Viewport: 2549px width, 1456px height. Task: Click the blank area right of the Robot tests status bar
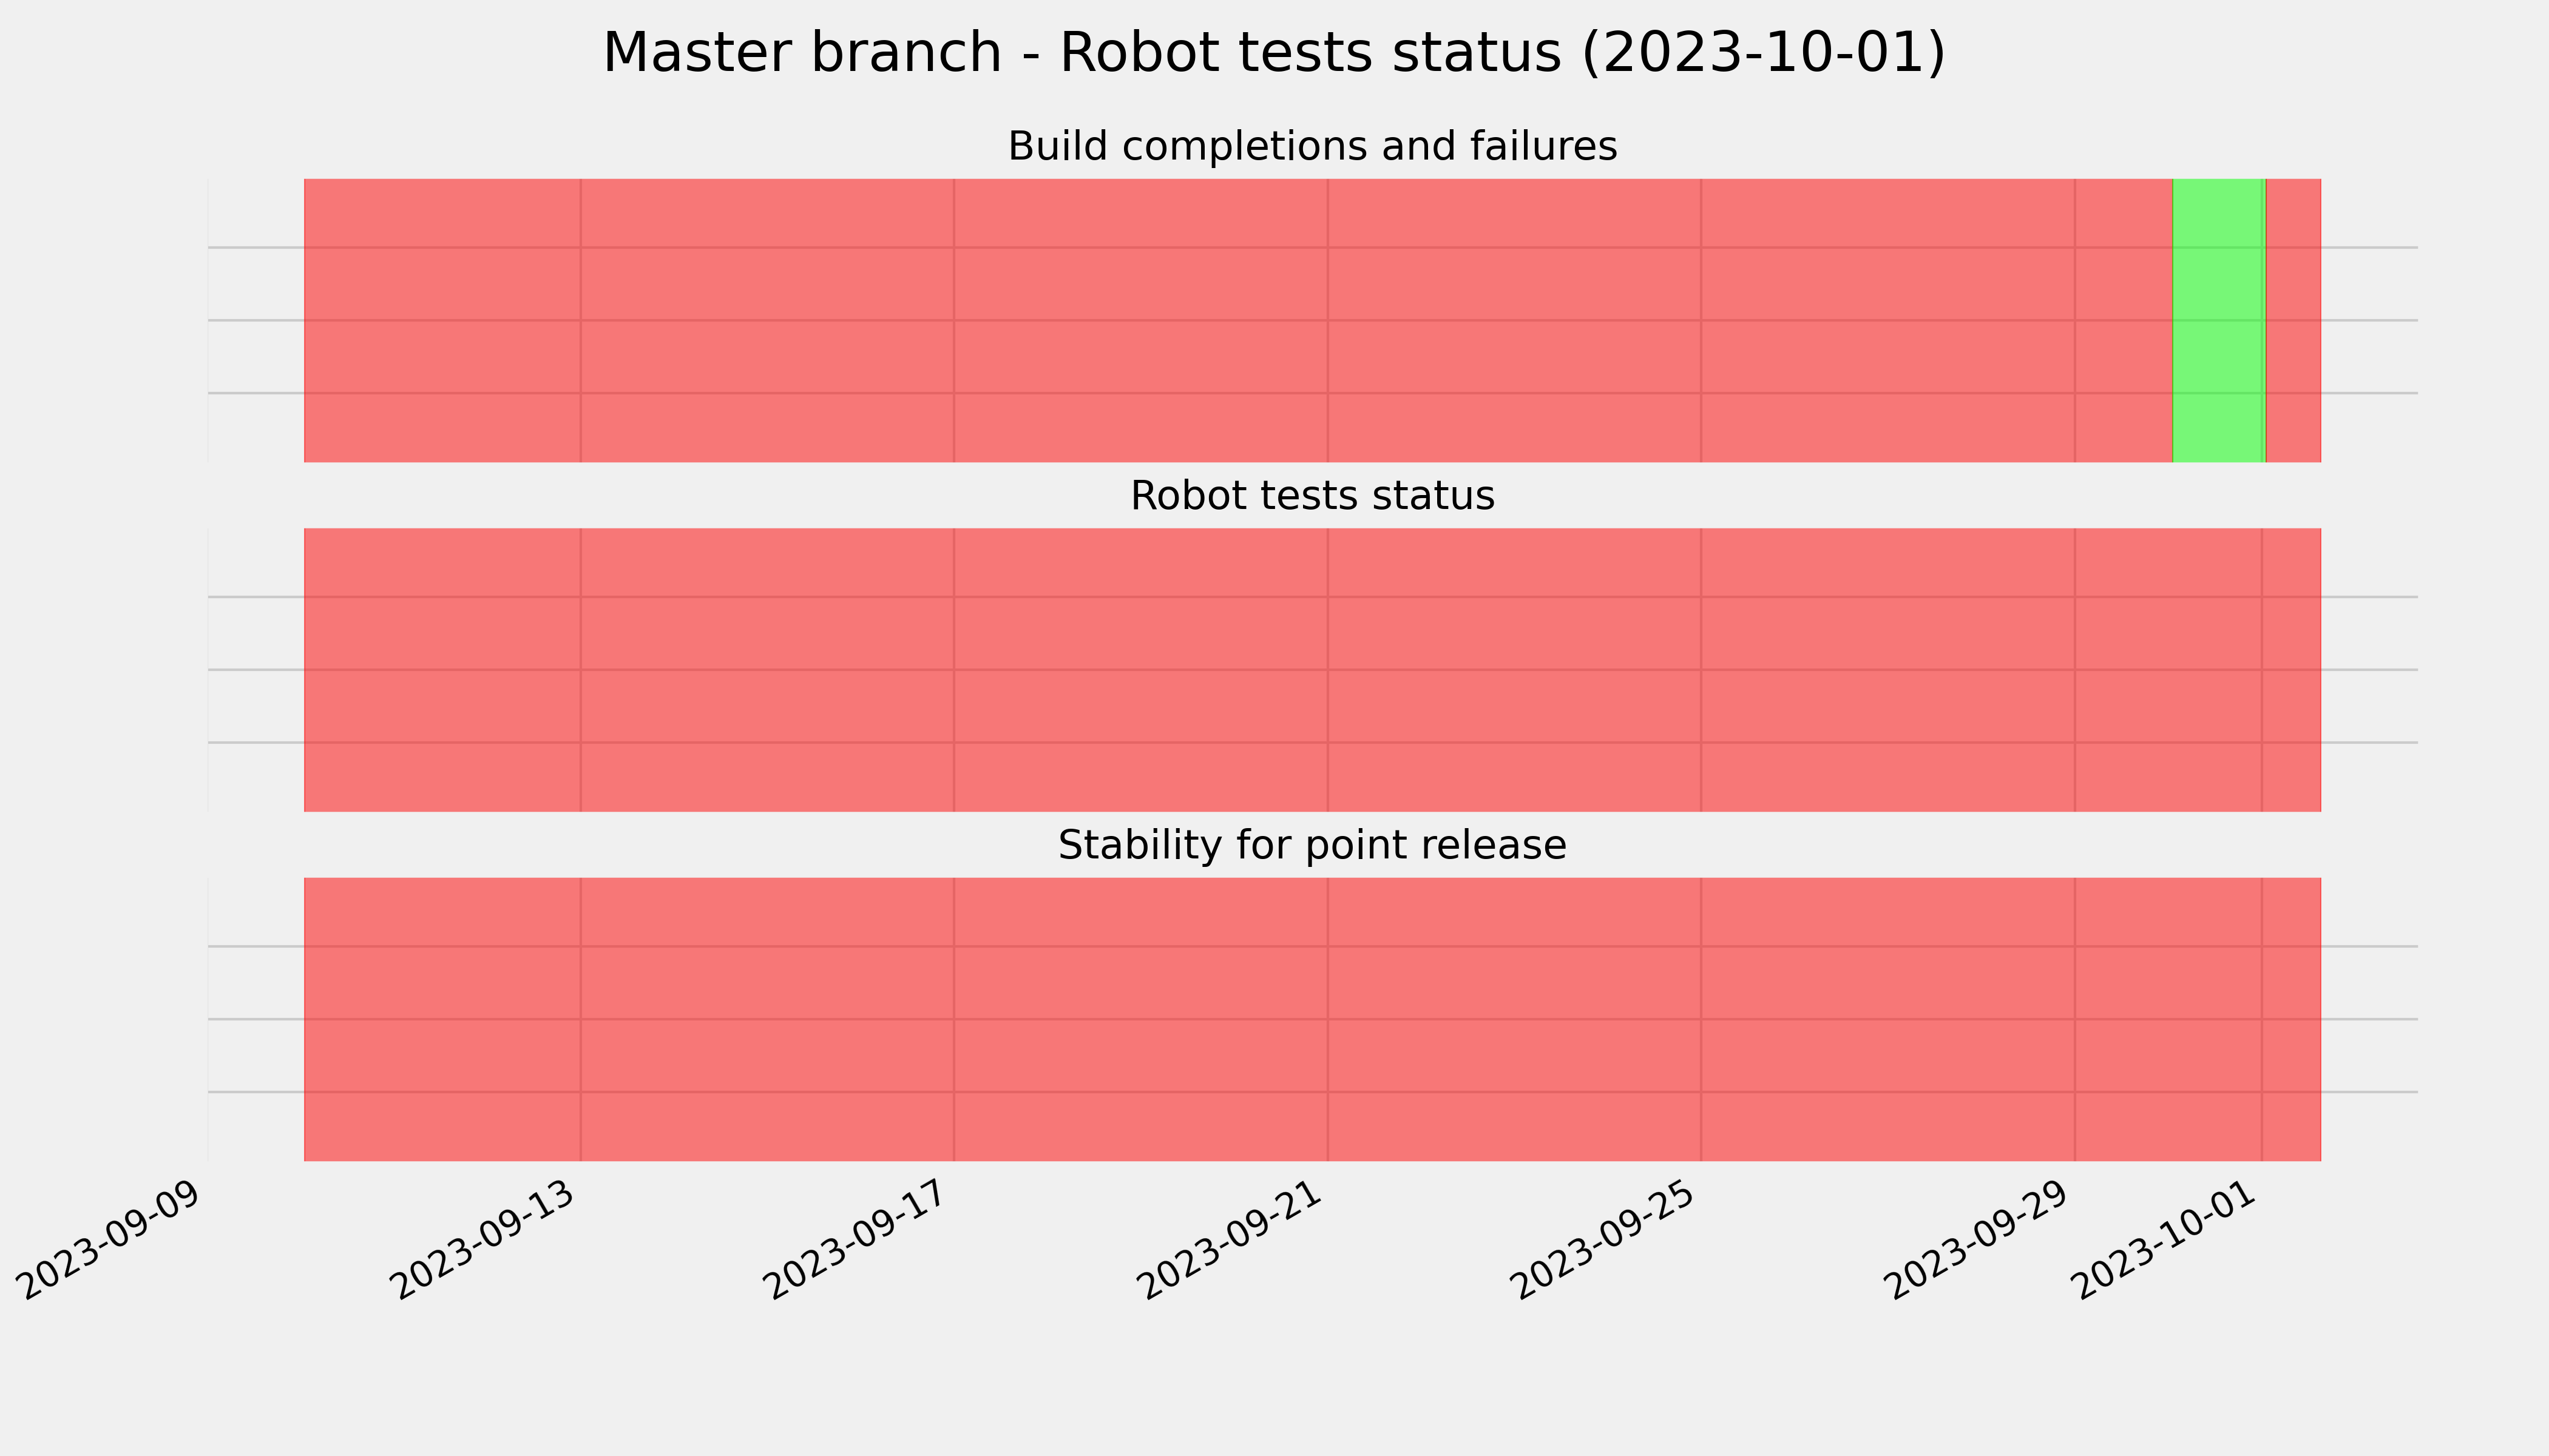click(x=2370, y=670)
